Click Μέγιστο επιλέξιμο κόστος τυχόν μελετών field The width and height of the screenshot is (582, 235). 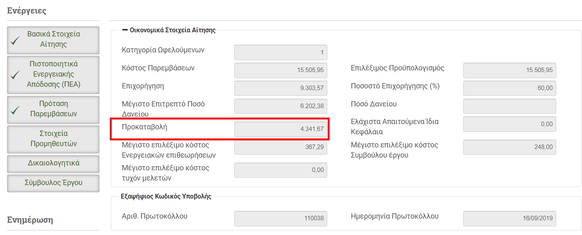tap(281, 170)
